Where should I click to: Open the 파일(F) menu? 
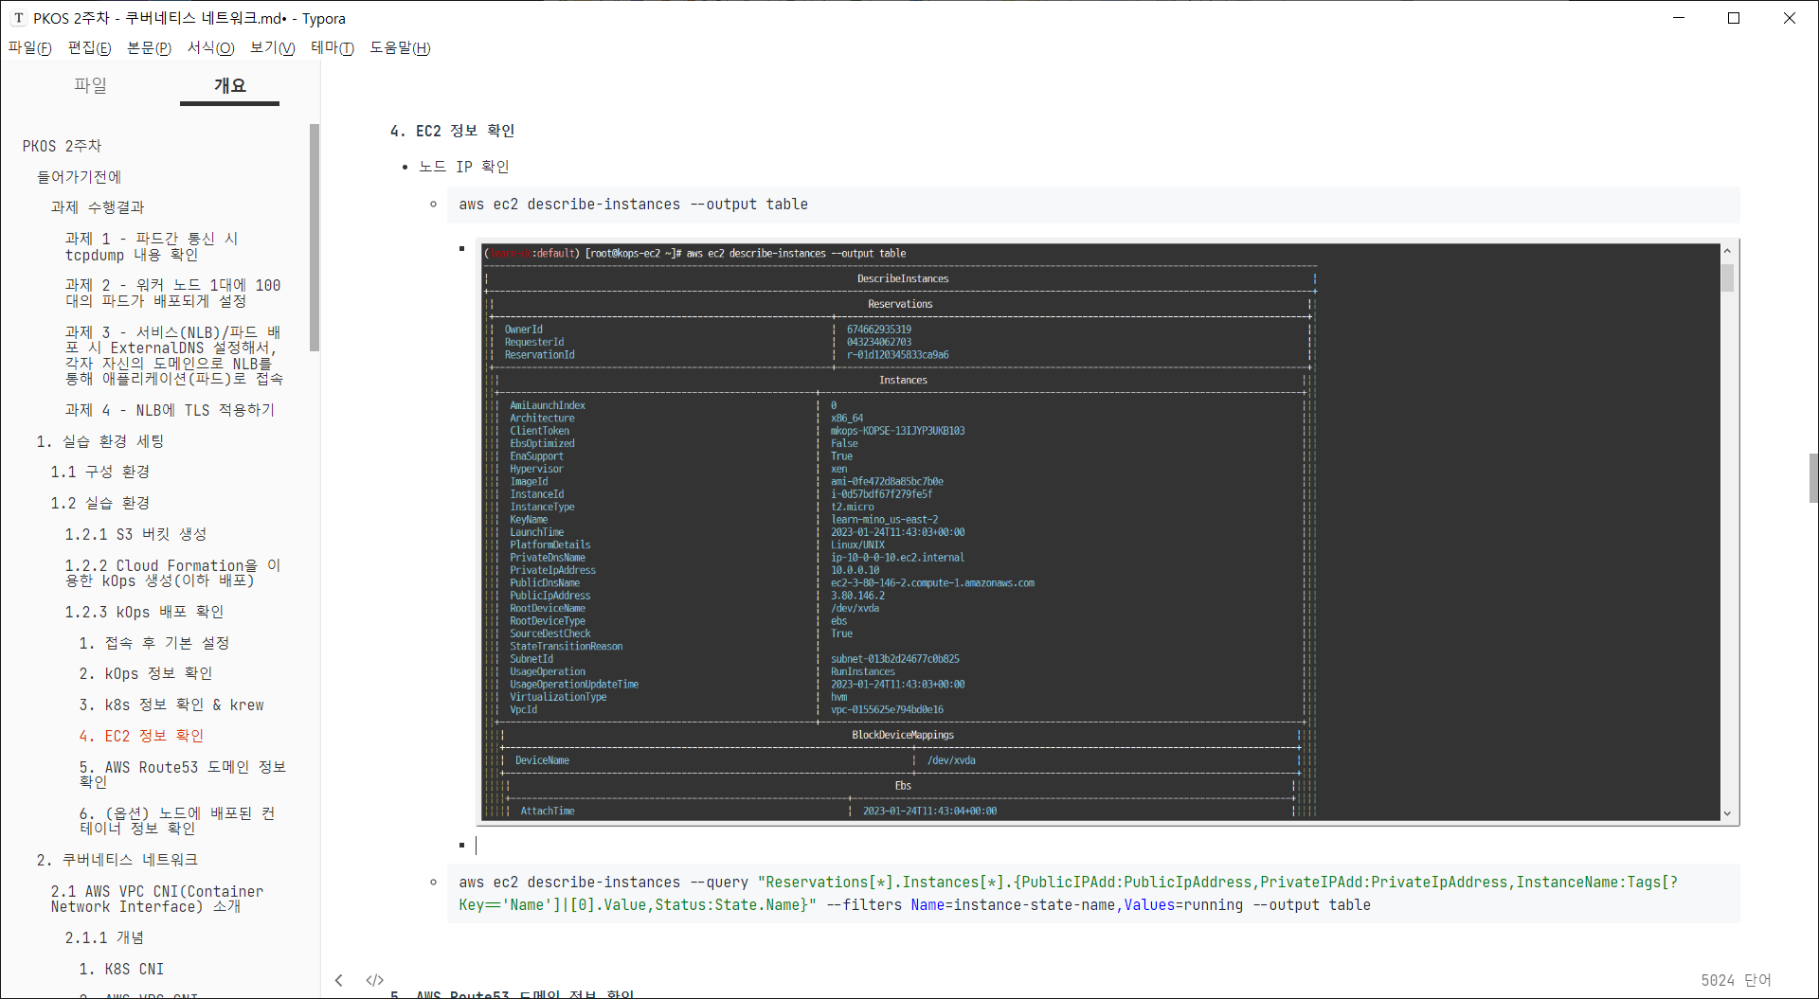(29, 48)
